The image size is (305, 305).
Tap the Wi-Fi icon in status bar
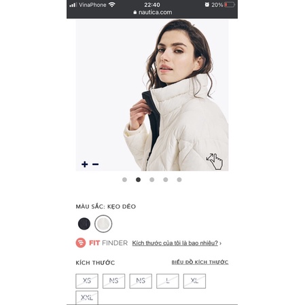(112, 5)
